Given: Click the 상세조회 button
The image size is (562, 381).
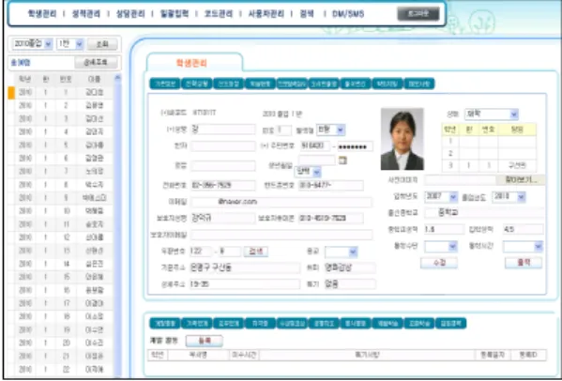Looking at the screenshot, I should [96, 62].
